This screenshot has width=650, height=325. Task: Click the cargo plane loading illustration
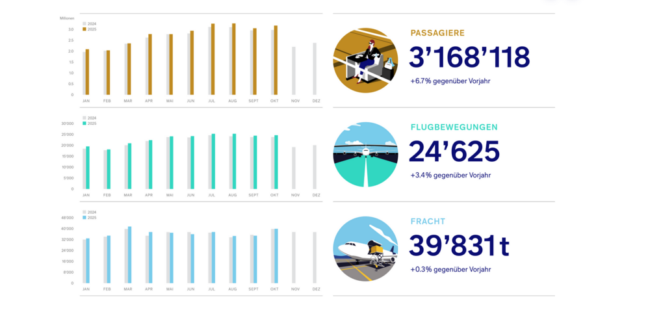click(x=365, y=249)
